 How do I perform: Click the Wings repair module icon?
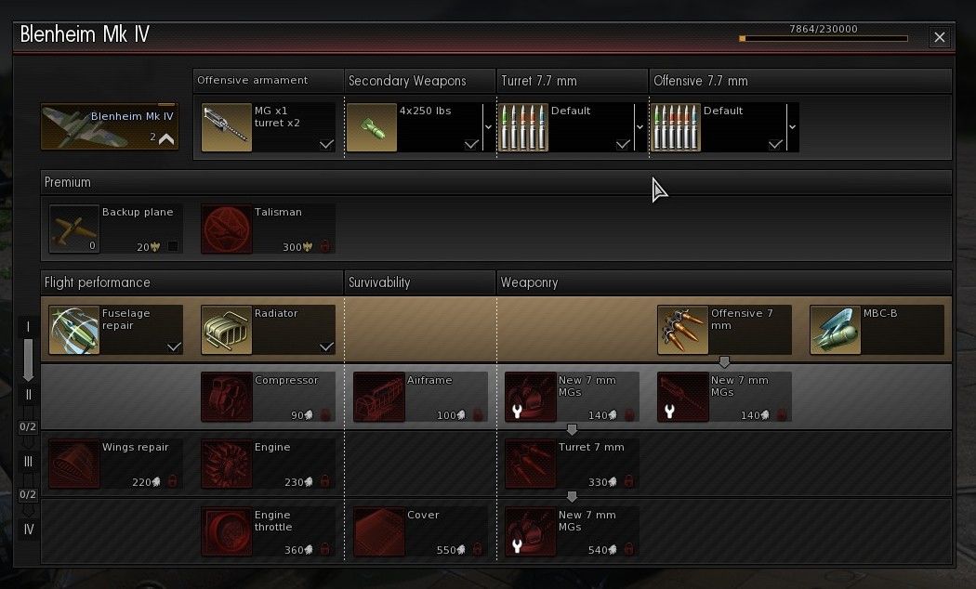74,464
